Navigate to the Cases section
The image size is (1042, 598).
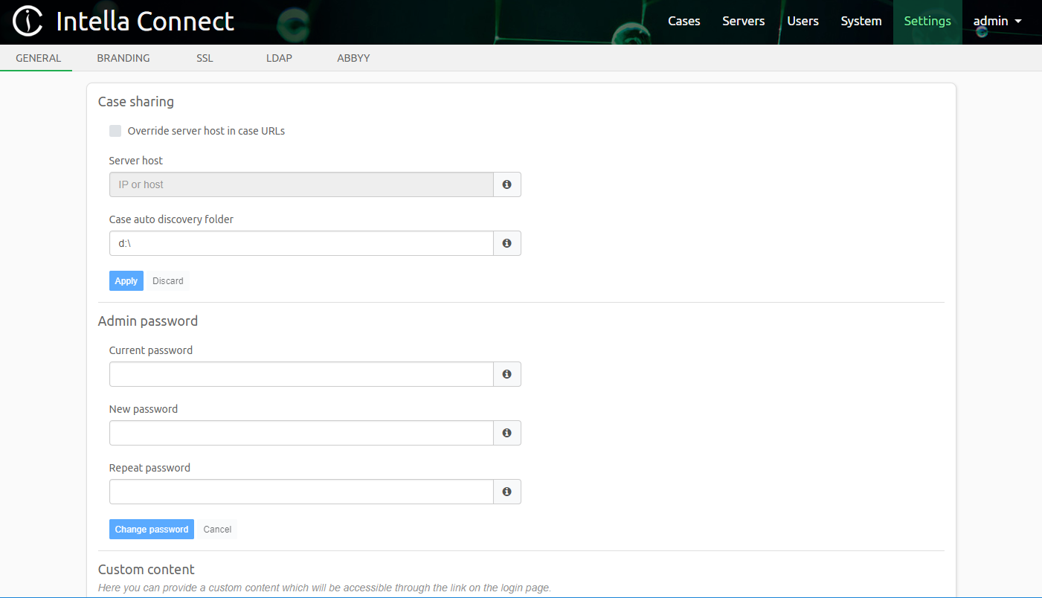click(684, 21)
